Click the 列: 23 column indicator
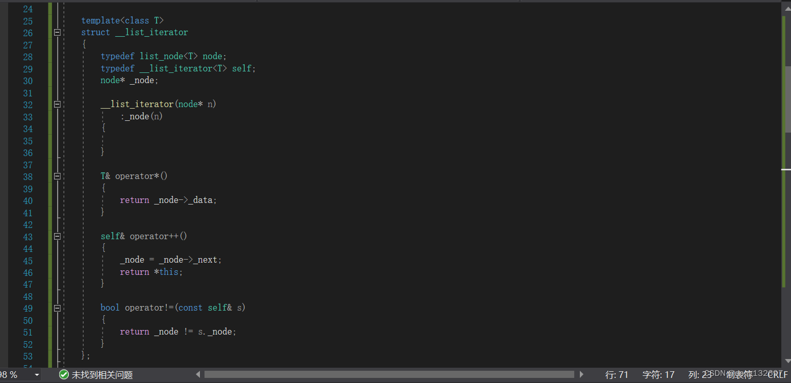 [700, 375]
